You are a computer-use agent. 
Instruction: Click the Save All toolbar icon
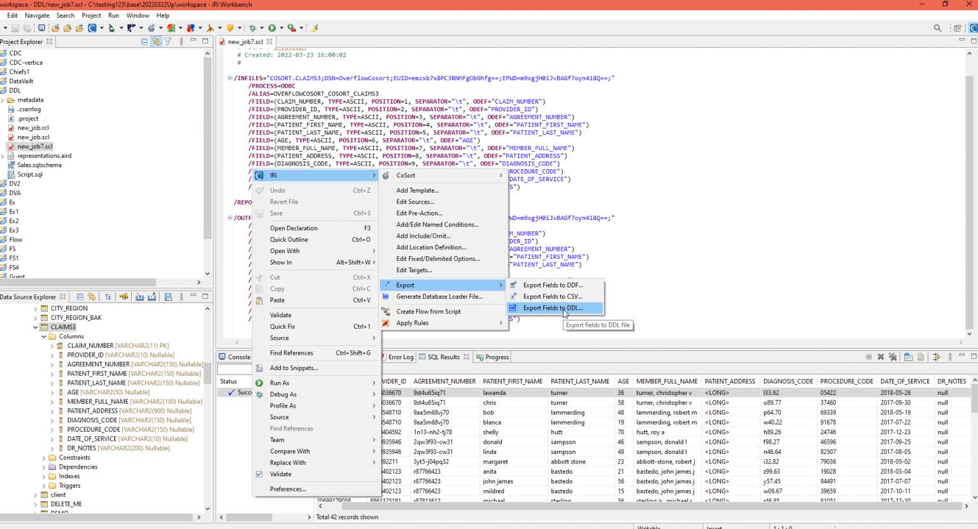click(x=27, y=28)
